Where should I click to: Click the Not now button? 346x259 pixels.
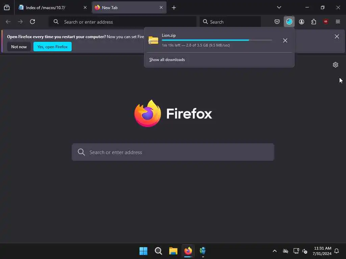[x=19, y=47]
